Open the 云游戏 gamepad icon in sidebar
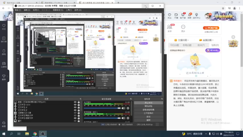The width and height of the screenshot is (243, 137). click(x=4, y=63)
